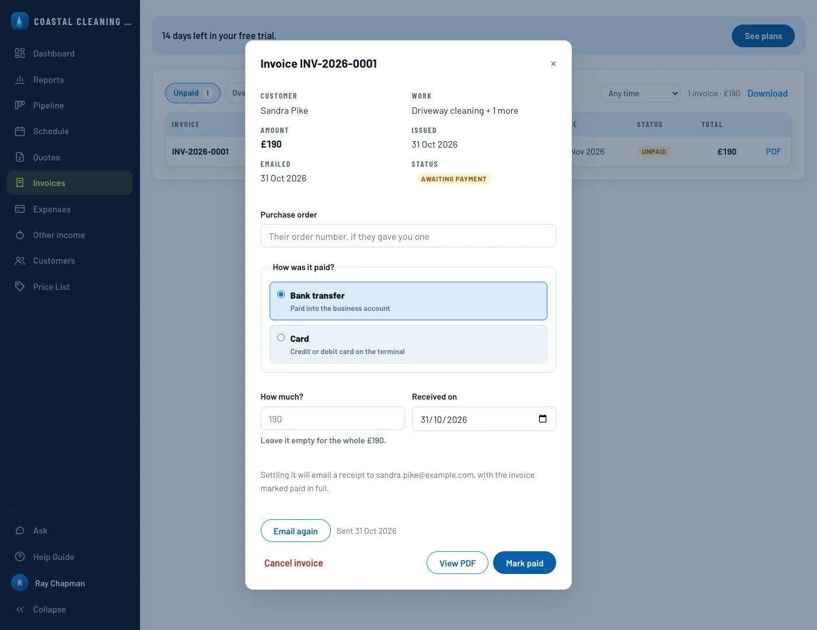Click the Help Guide question-mark icon
Screen dimensions: 817x630
[20, 557]
